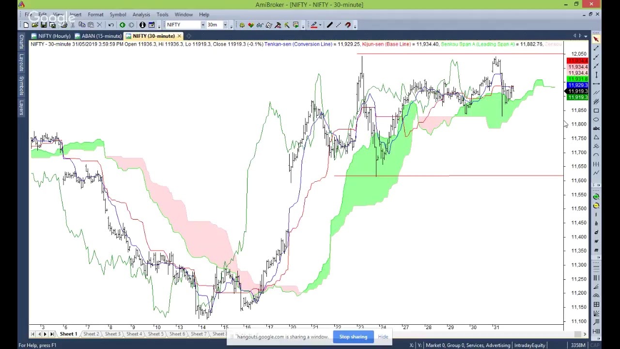
Task: Open the Layers side panel tab
Action: click(x=21, y=107)
